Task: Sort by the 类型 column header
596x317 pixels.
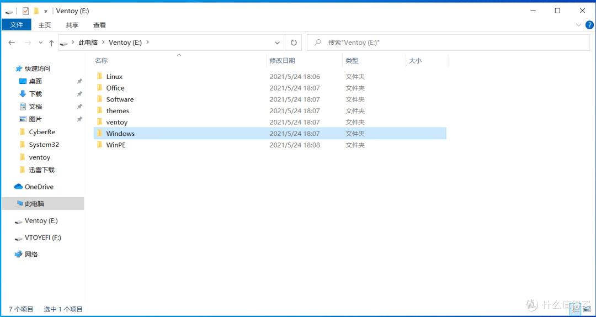Action: click(352, 61)
